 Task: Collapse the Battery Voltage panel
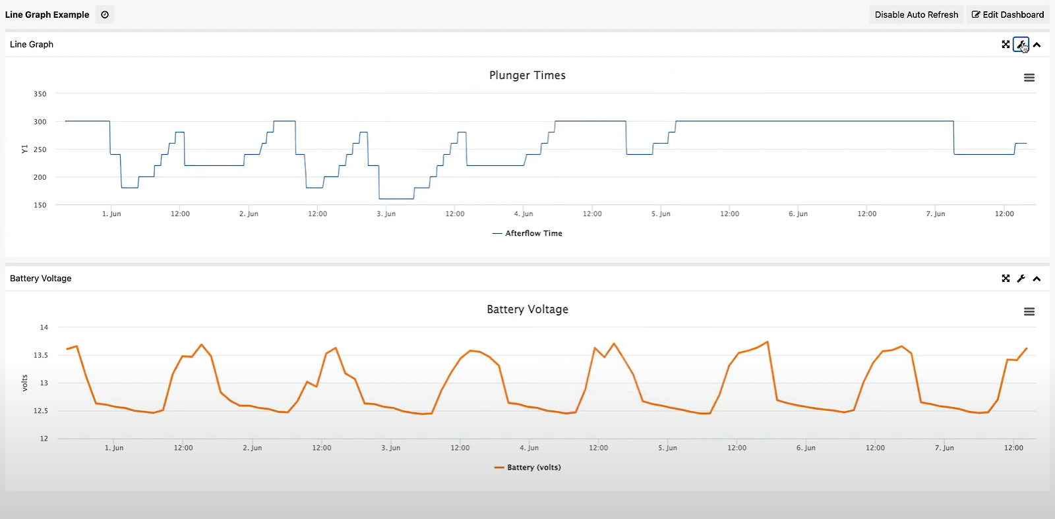tap(1037, 279)
